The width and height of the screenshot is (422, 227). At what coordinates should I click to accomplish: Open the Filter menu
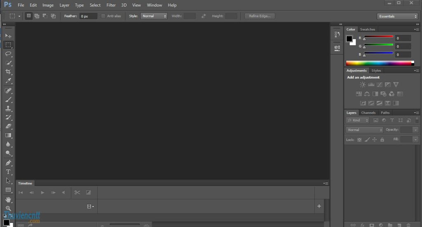pyautogui.click(x=111, y=5)
